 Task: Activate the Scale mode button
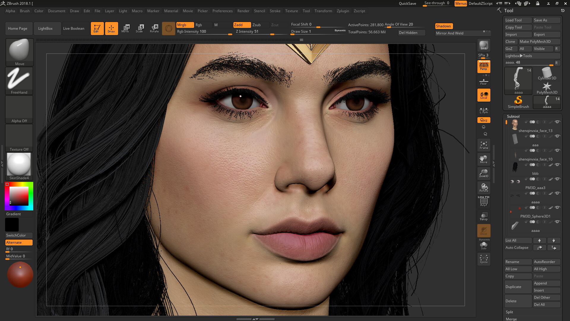point(140,29)
